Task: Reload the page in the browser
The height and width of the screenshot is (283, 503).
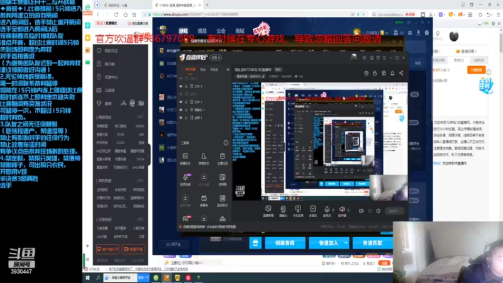Action: coord(116,14)
